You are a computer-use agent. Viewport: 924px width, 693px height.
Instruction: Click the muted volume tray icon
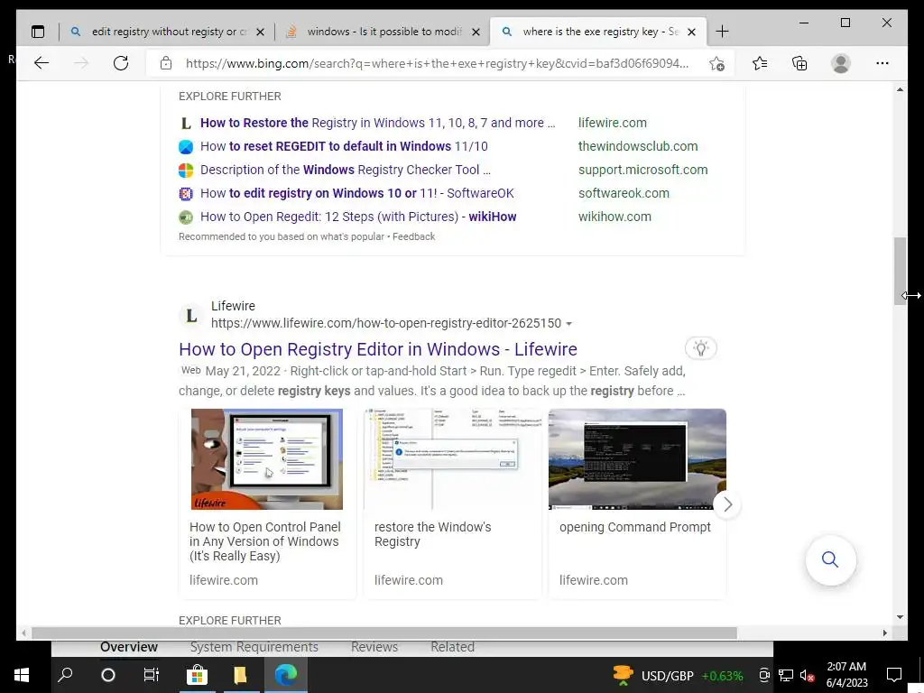click(808, 675)
